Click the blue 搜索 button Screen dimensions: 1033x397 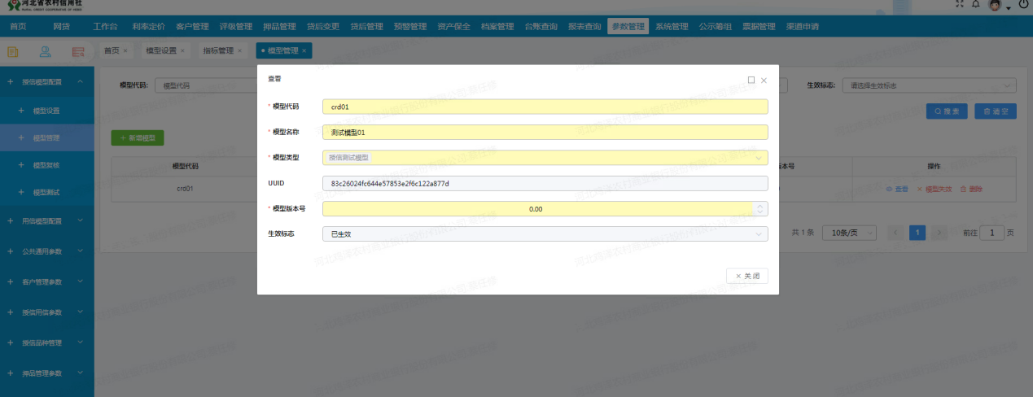coord(948,111)
